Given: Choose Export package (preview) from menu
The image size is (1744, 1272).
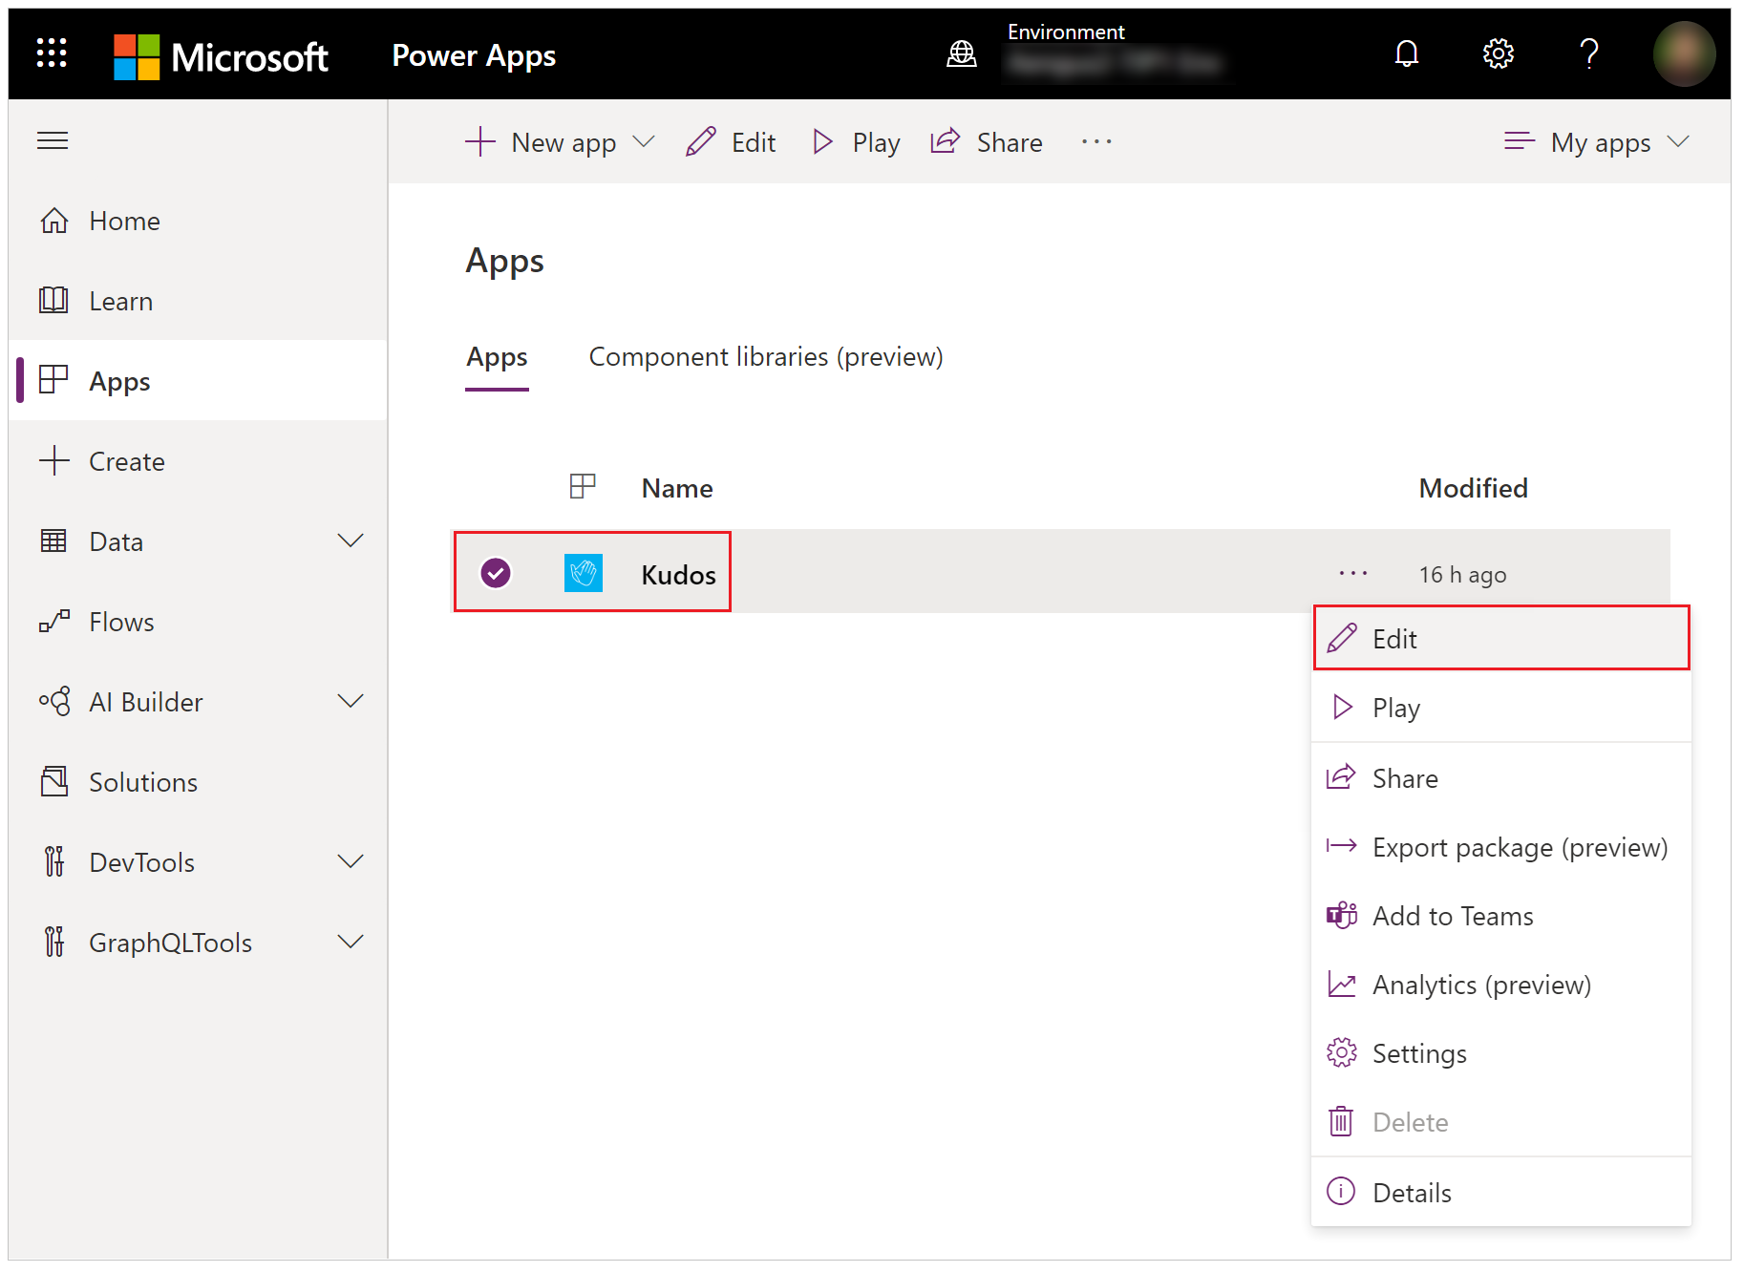Looking at the screenshot, I should [1501, 847].
